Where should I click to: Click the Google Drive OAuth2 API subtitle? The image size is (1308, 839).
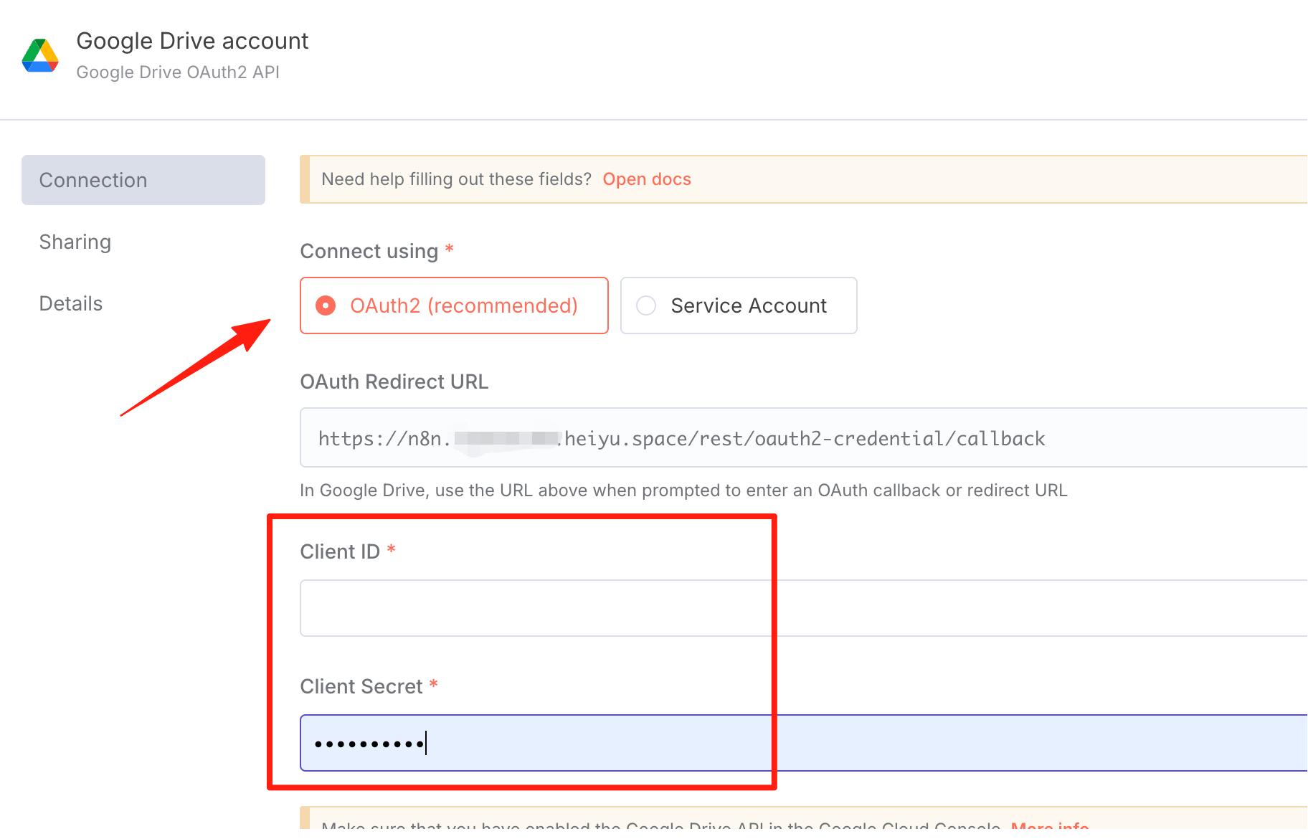178,72
